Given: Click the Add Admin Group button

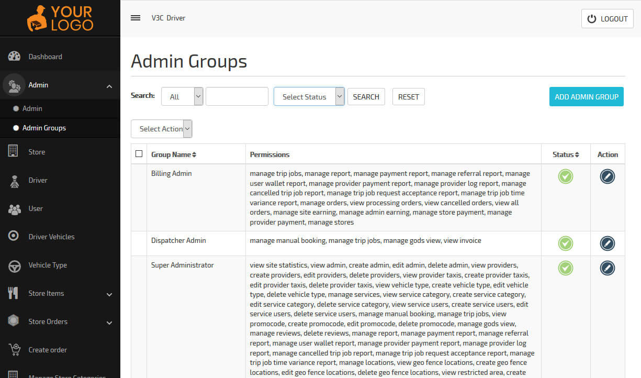Looking at the screenshot, I should click(x=586, y=97).
